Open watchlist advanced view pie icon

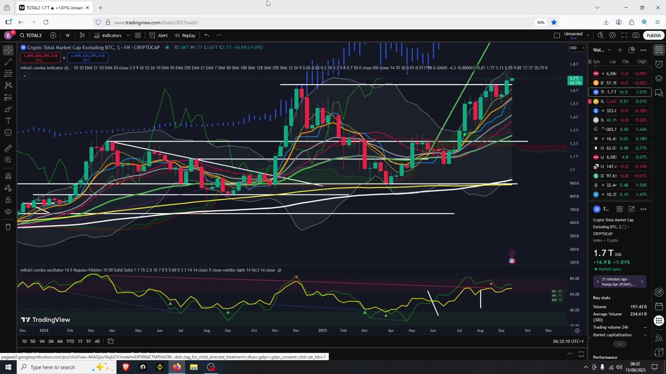[632, 50]
